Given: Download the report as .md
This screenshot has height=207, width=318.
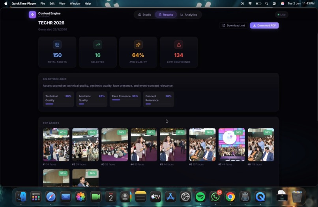Looking at the screenshot, I should (x=234, y=25).
